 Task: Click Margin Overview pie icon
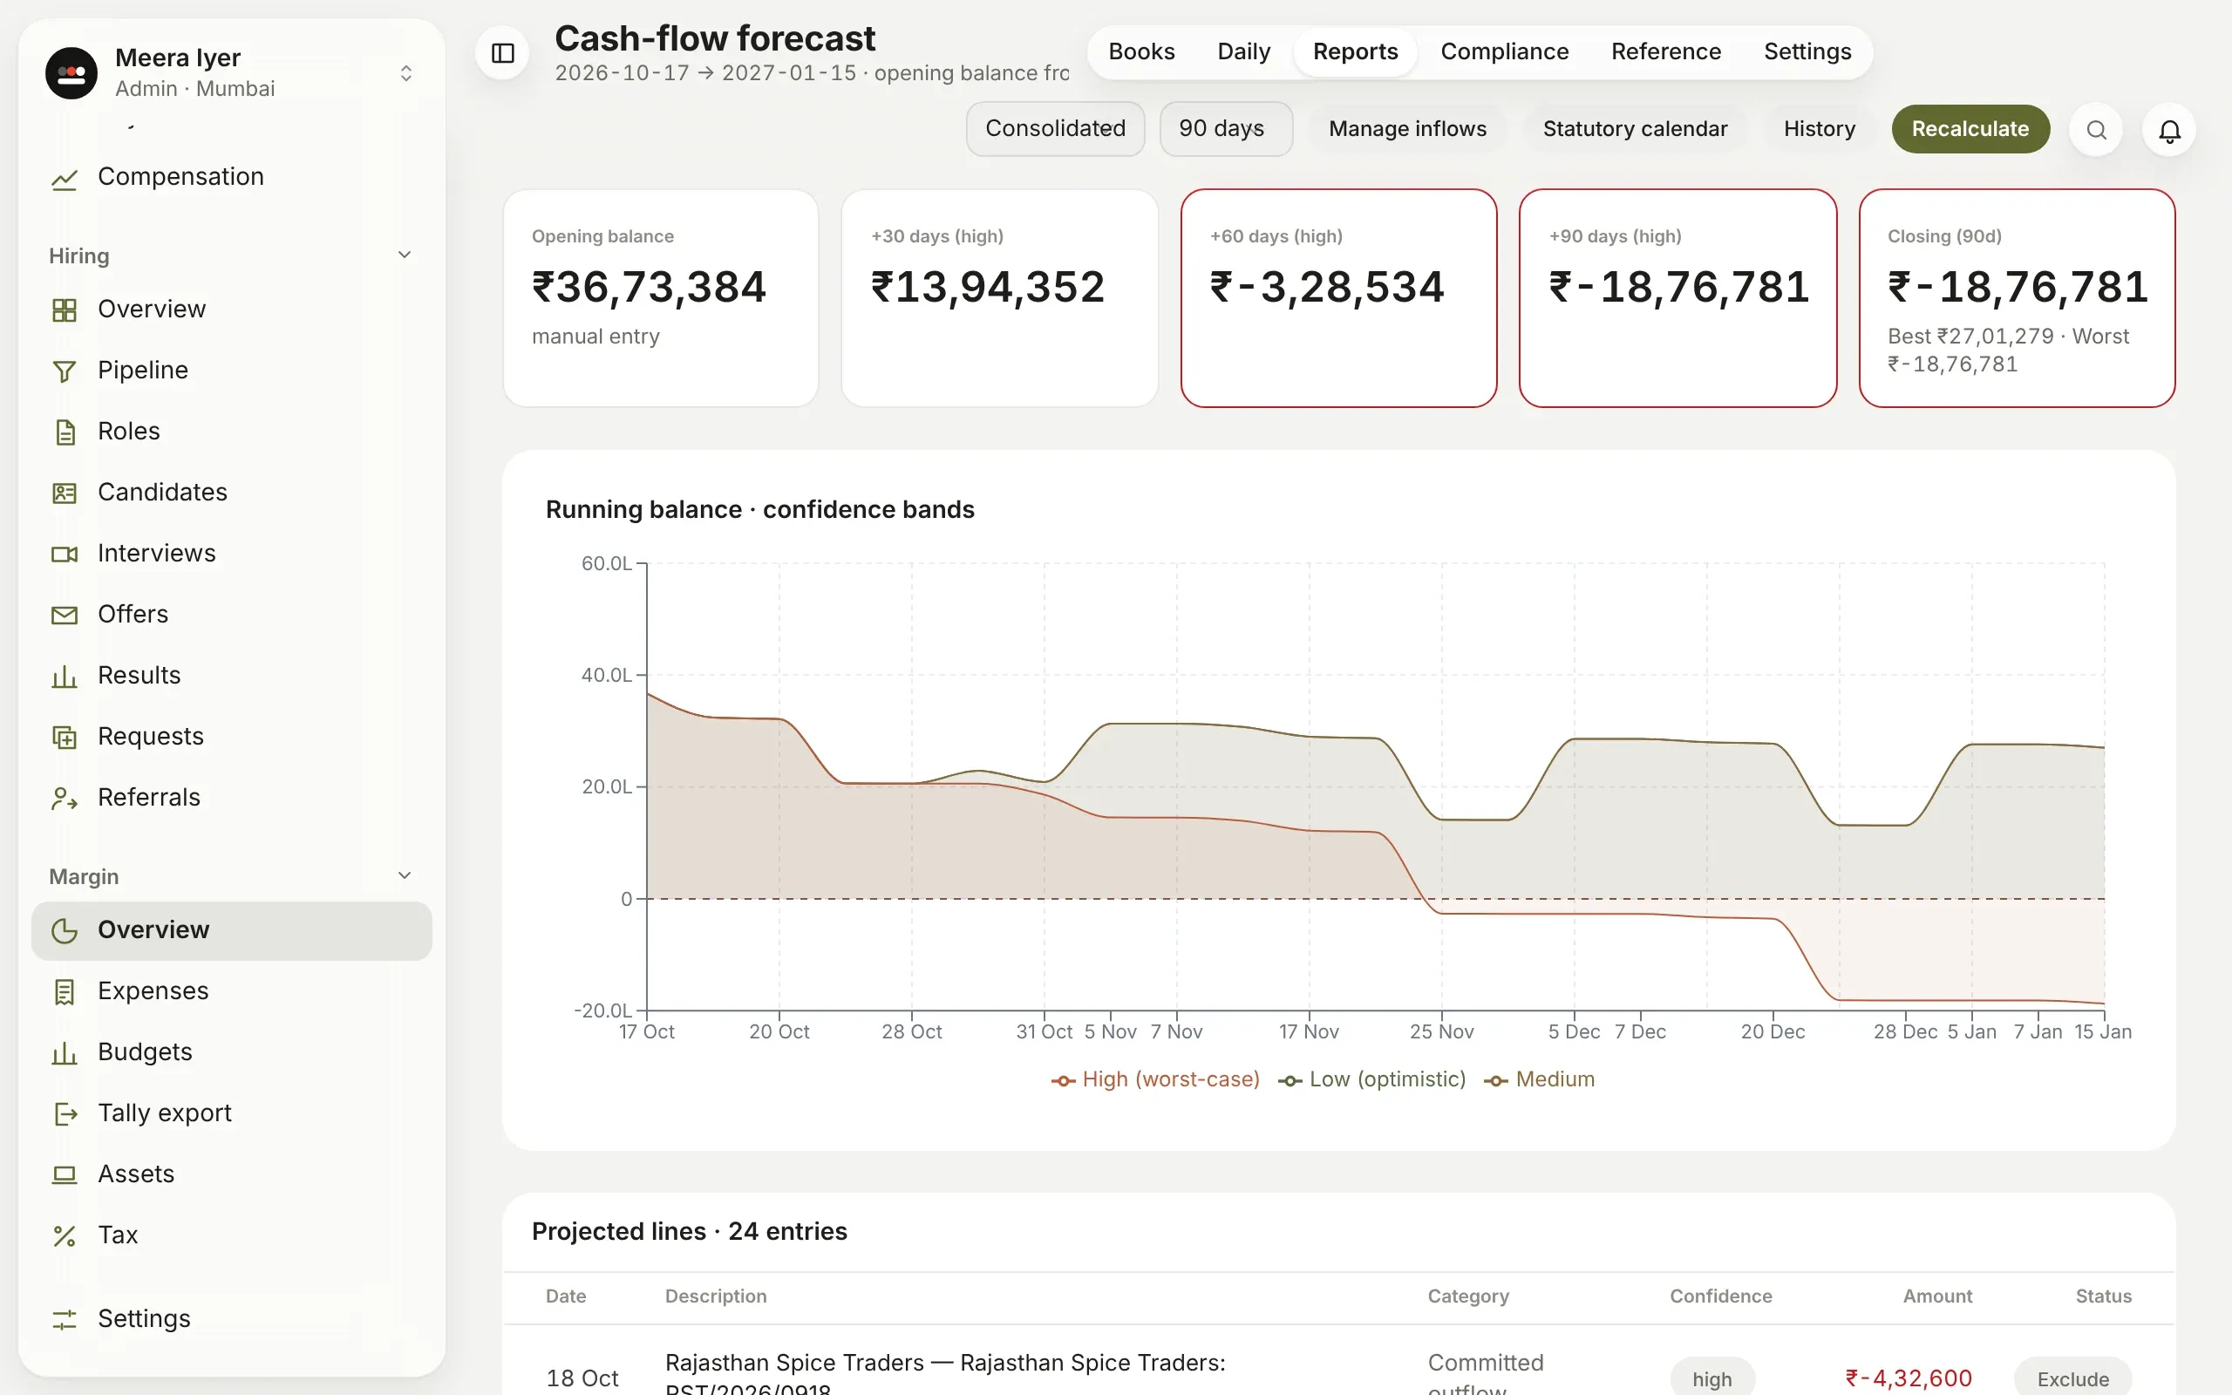(x=65, y=930)
